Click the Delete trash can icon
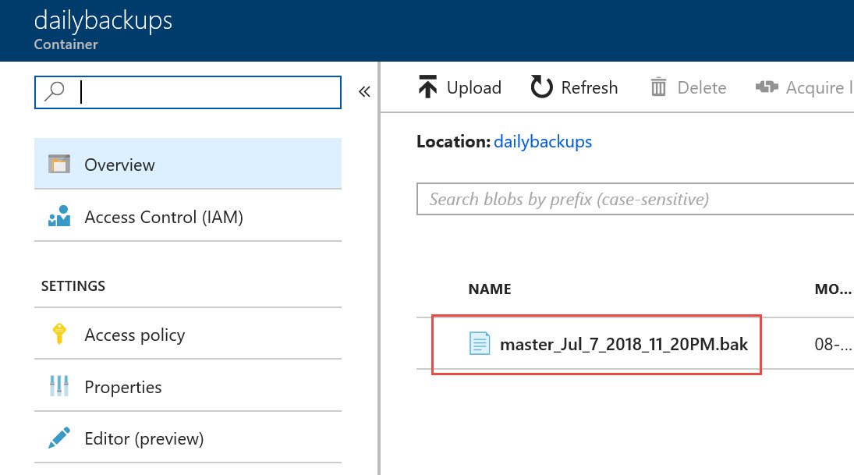The image size is (854, 475). pyautogui.click(x=658, y=87)
